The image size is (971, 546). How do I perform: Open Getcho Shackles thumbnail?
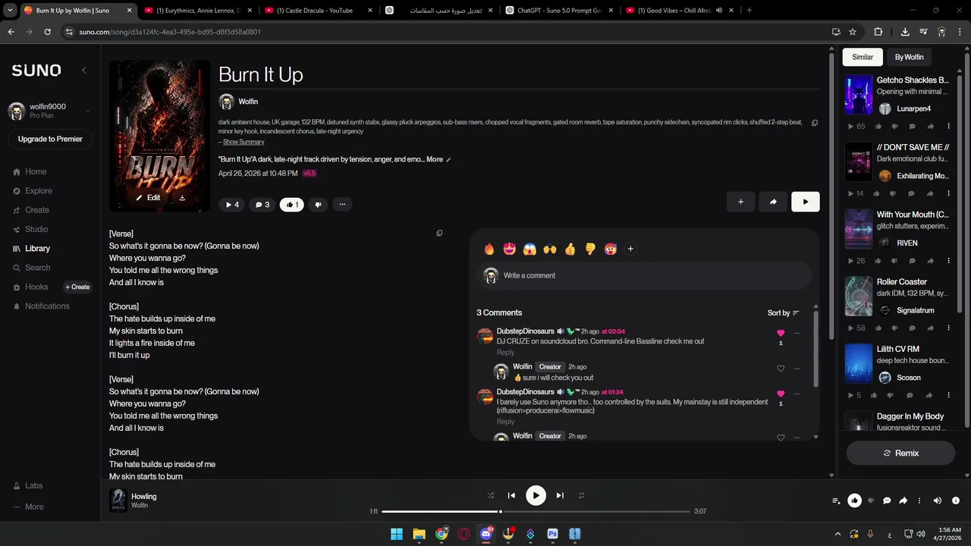click(859, 95)
